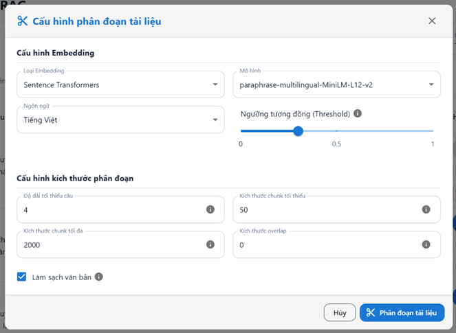456x333 pixels.
Task: Open the Ngôn ngữ language dropdown
Action: [x=120, y=119]
